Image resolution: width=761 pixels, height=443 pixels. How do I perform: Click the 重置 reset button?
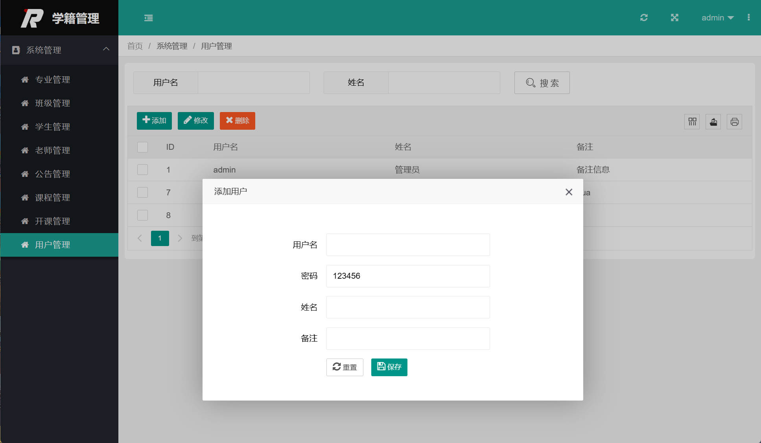[x=345, y=367]
